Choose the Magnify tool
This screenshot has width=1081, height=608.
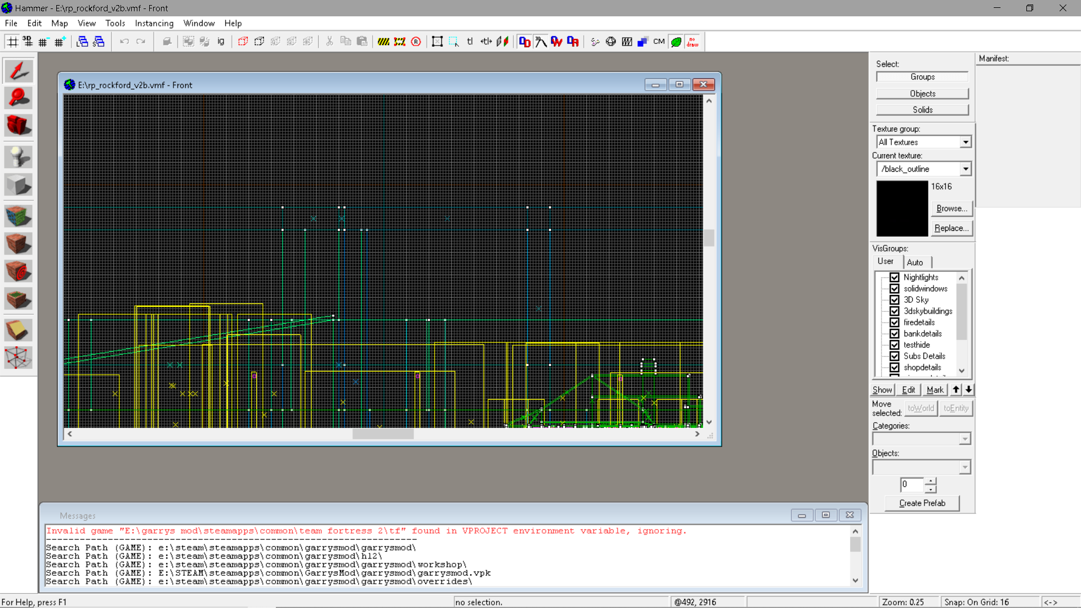[19, 99]
